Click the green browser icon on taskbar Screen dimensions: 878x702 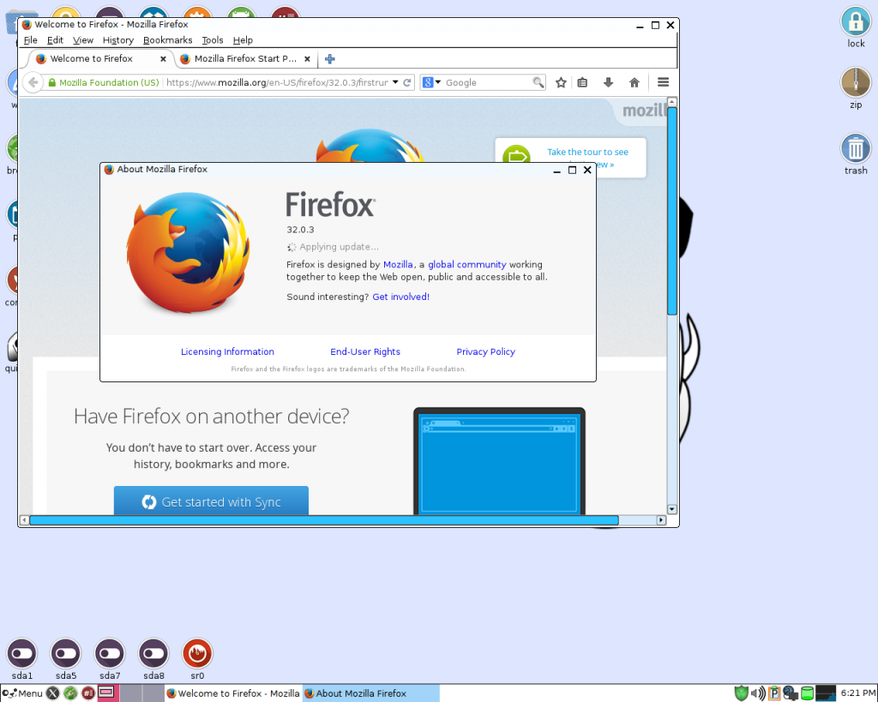point(70,693)
